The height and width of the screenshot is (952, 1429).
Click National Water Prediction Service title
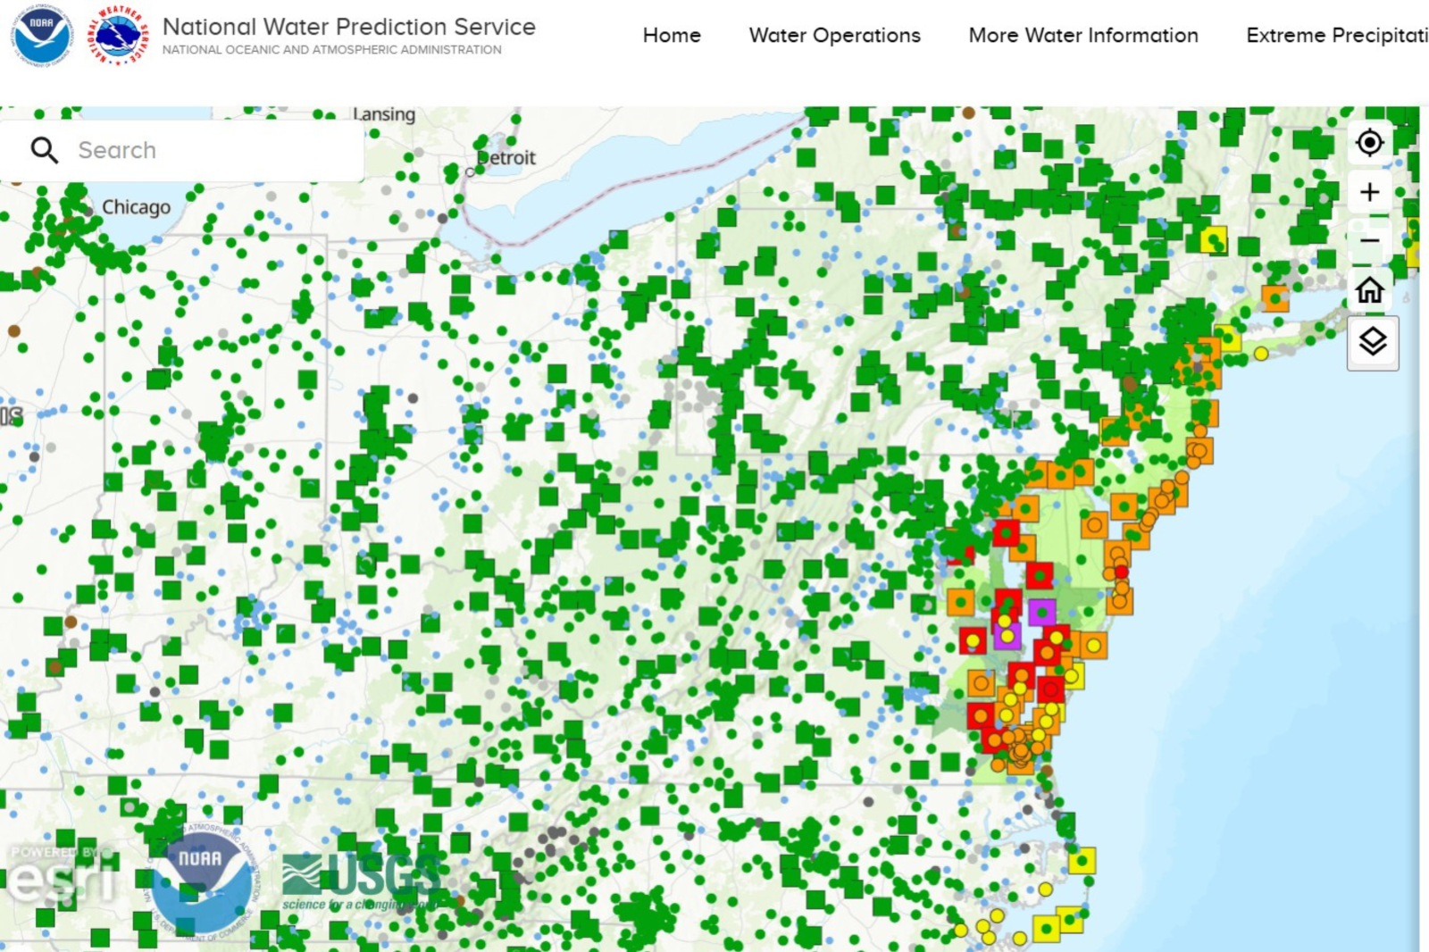347,27
